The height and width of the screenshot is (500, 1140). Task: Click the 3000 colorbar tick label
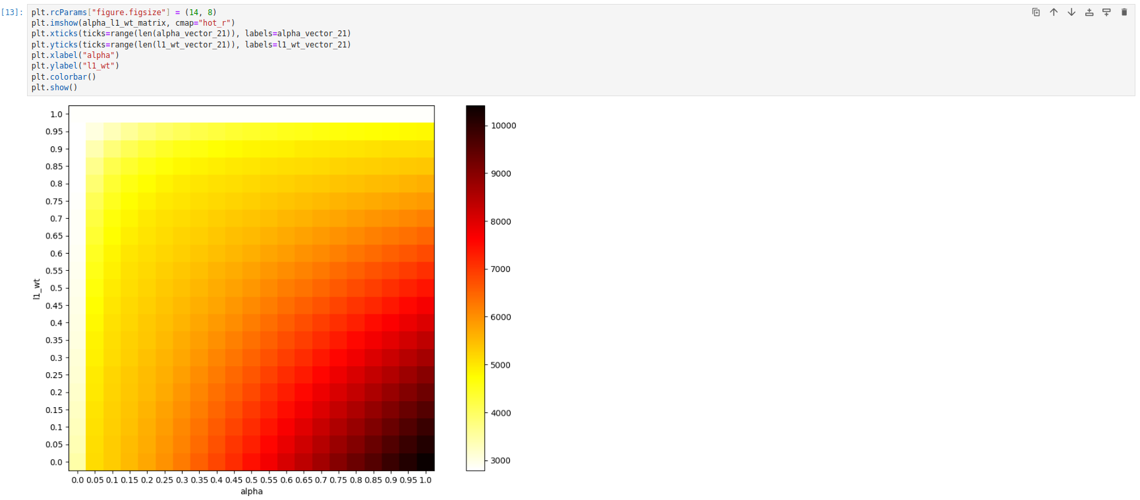tap(500, 460)
